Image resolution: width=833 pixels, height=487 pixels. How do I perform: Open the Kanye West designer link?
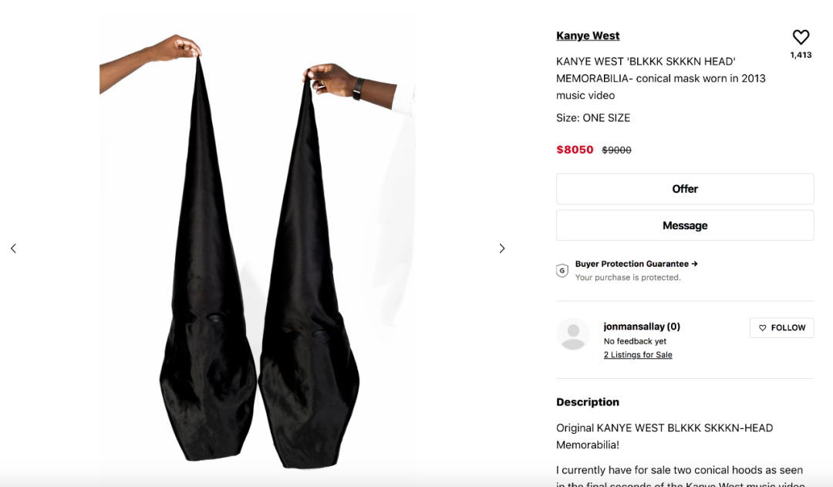tap(588, 36)
